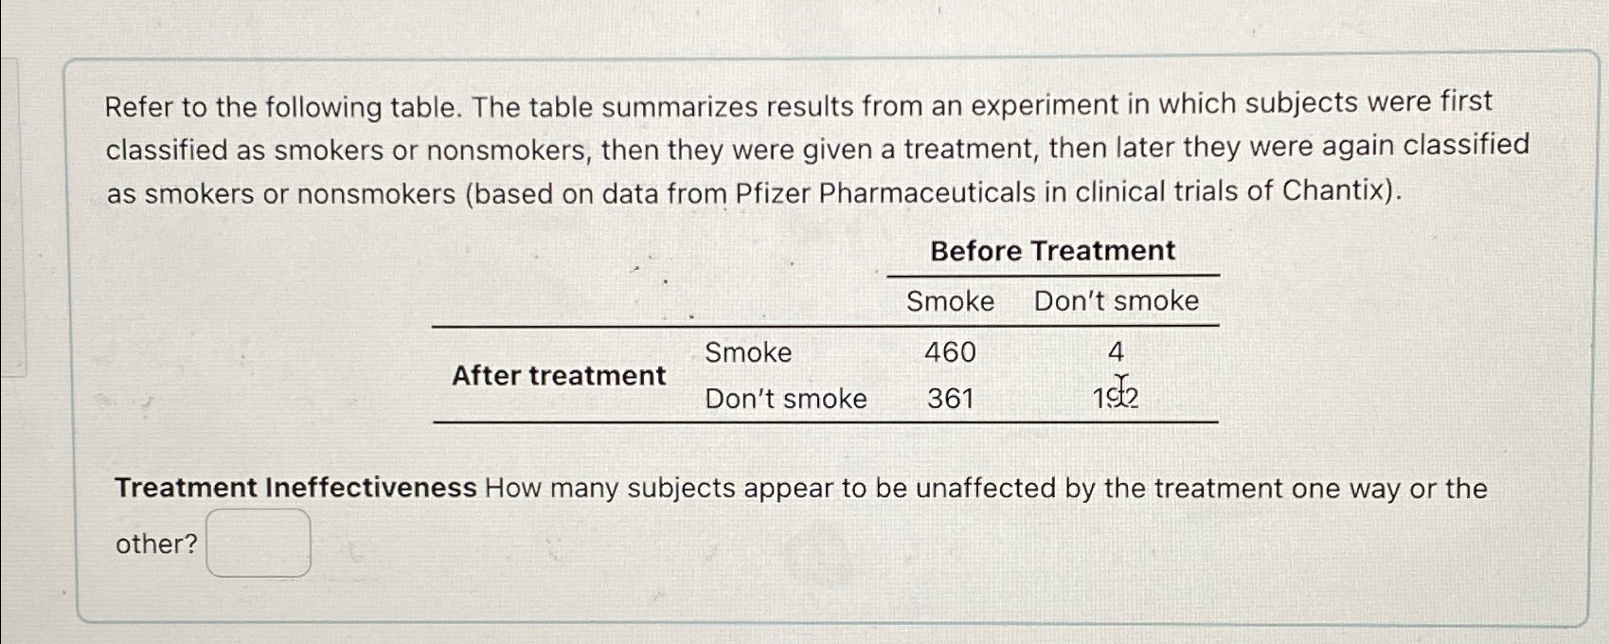Select the "Smoke" column label
Image resolution: width=1609 pixels, height=644 pixels.
(x=948, y=301)
